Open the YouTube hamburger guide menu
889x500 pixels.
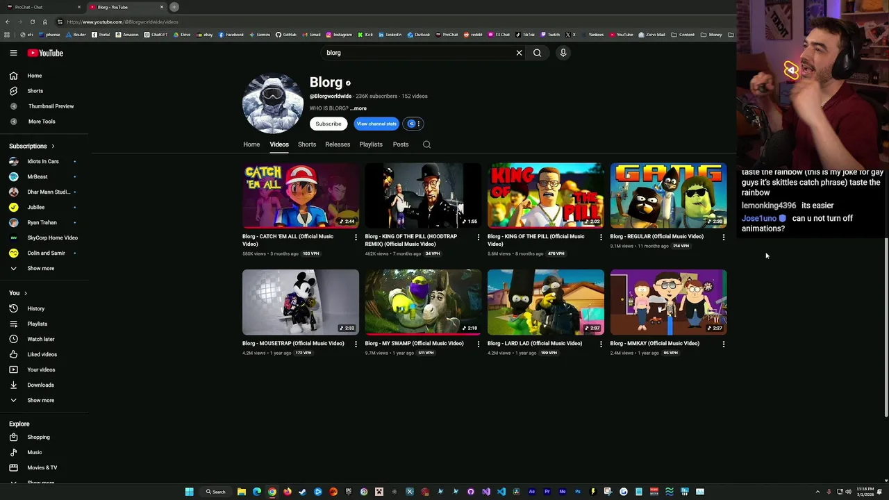[13, 53]
